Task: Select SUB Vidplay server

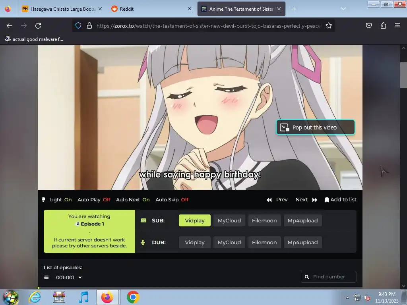Action: (x=195, y=220)
